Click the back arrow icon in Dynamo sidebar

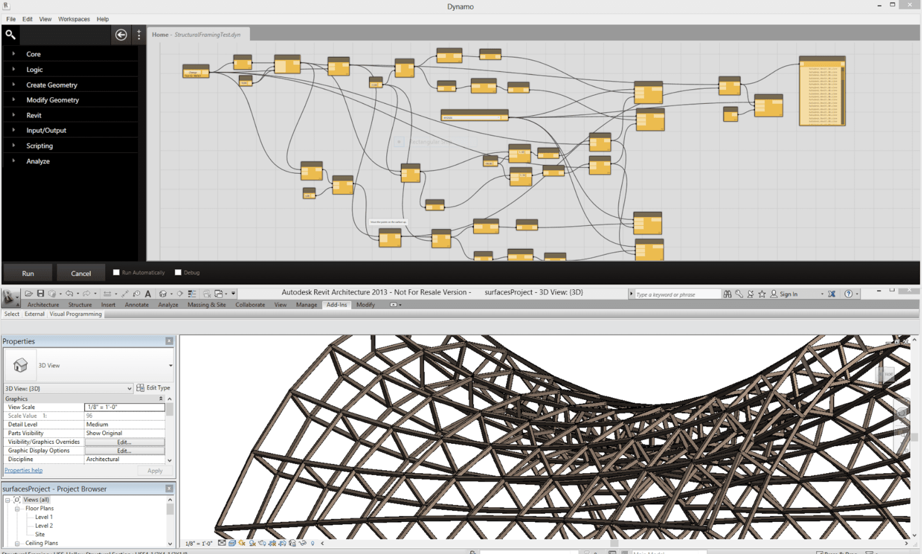click(x=121, y=35)
